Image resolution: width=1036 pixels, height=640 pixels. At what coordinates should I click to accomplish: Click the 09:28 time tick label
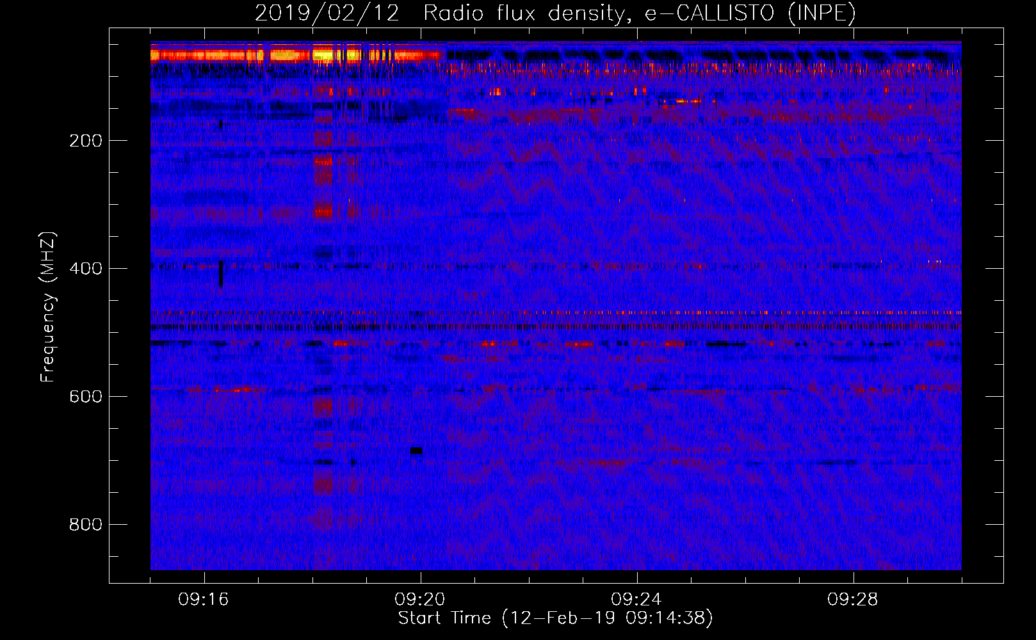(x=853, y=600)
